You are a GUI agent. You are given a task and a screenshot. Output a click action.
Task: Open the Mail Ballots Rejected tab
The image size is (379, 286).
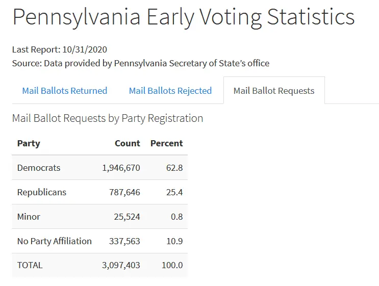[x=170, y=91]
